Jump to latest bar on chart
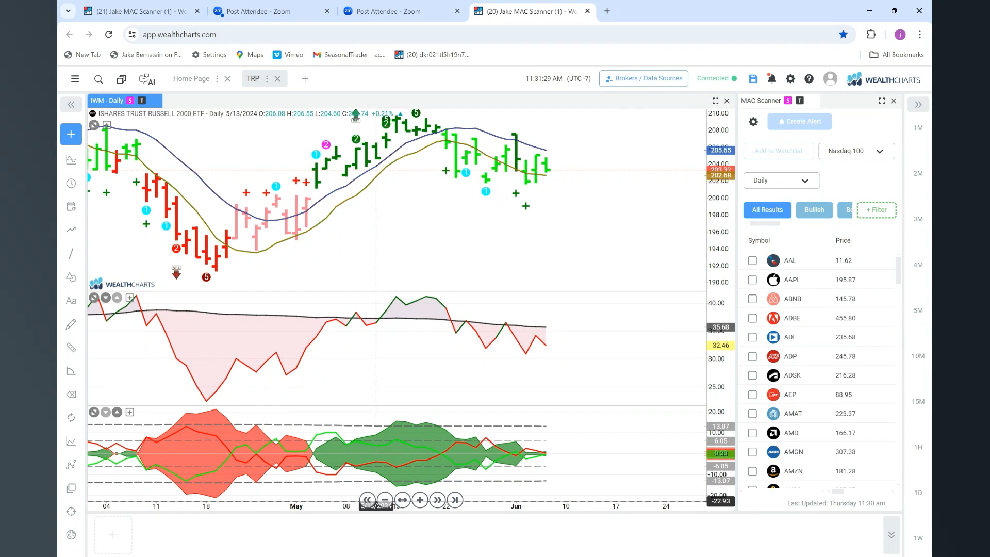 pos(455,500)
